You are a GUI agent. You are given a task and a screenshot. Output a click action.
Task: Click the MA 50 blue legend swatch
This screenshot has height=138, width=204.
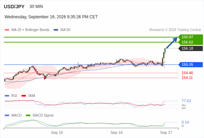tap(56, 30)
